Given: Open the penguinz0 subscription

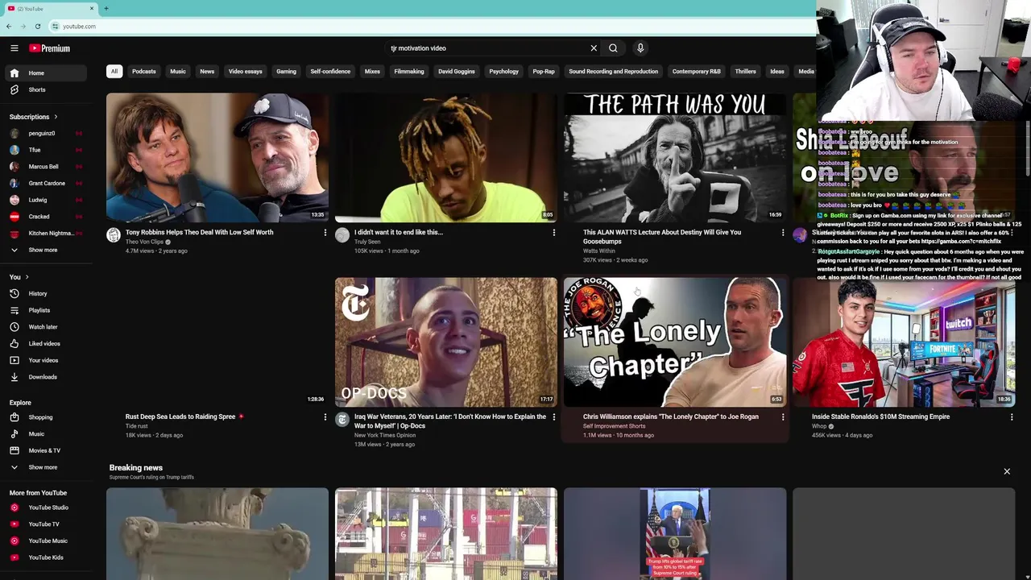Looking at the screenshot, I should click(48, 134).
